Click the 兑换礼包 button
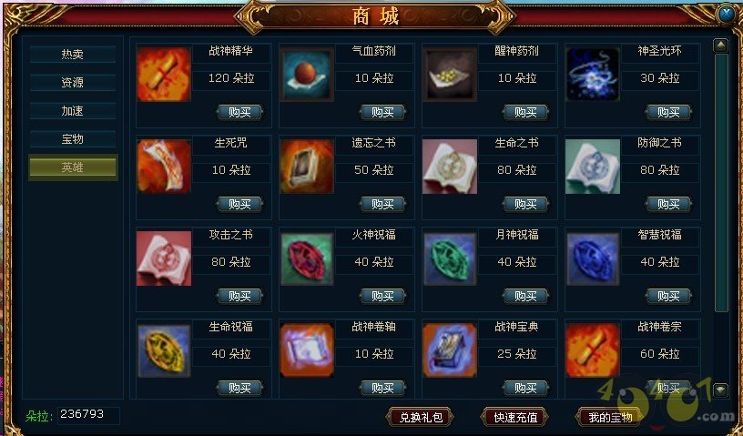The height and width of the screenshot is (436, 743). point(421,417)
